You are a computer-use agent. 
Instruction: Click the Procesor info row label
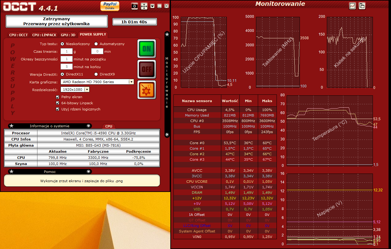21,133
